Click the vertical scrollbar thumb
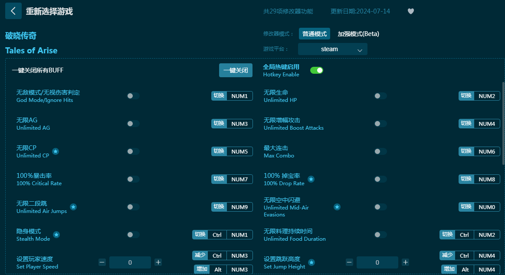This screenshot has width=505, height=275. 503,123
